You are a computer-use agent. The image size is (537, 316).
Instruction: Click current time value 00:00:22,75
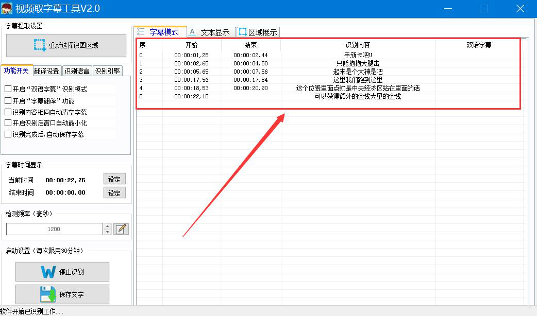[x=65, y=180]
